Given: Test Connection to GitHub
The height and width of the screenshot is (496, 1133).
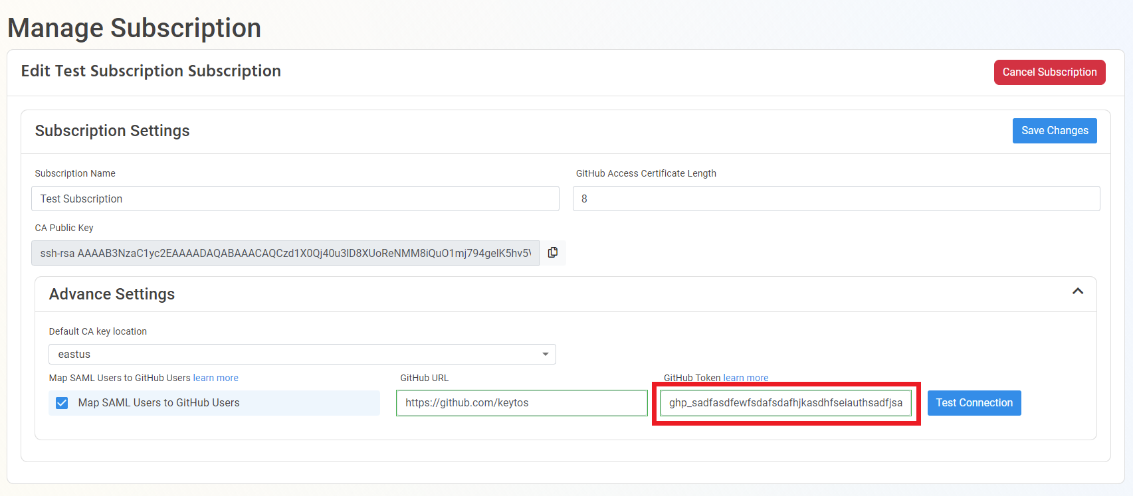Looking at the screenshot, I should coord(974,403).
